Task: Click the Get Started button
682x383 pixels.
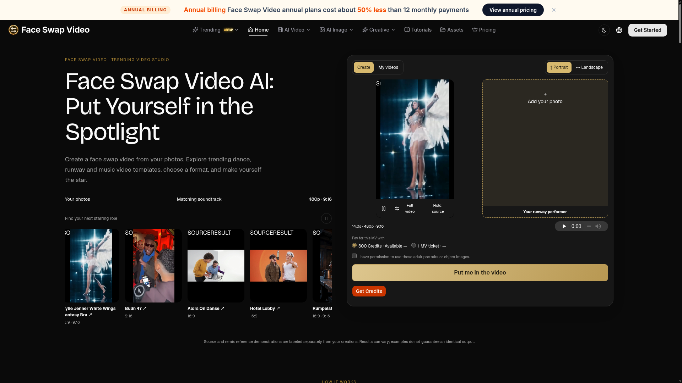Action: [x=648, y=30]
